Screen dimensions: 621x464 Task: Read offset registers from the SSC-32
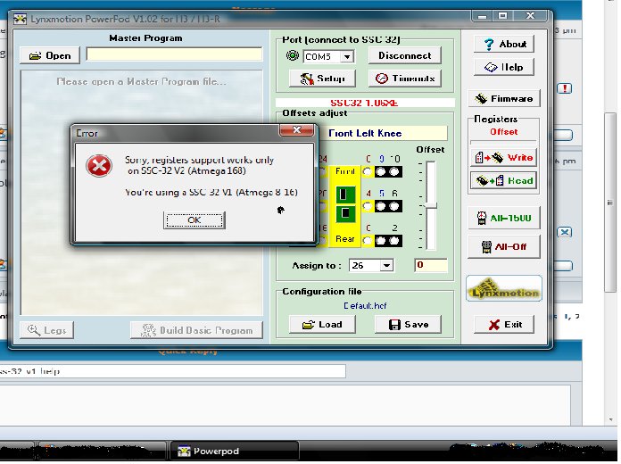(x=504, y=180)
